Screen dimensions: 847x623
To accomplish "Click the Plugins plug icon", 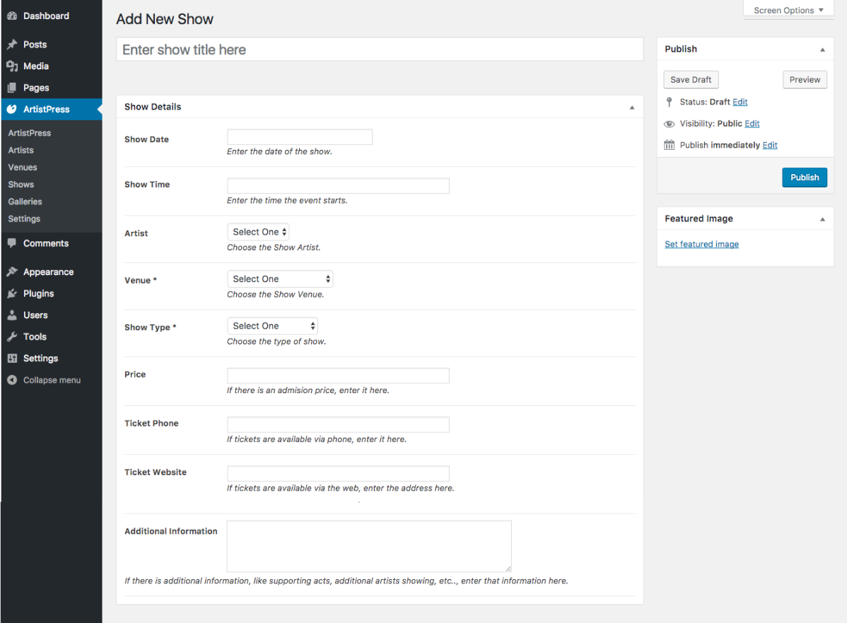I will point(12,293).
